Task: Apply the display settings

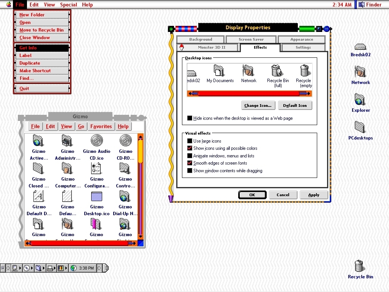Action: (x=314, y=195)
